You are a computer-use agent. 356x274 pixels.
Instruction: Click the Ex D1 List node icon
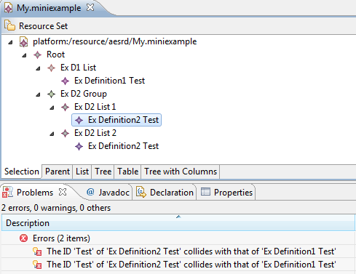(51, 68)
